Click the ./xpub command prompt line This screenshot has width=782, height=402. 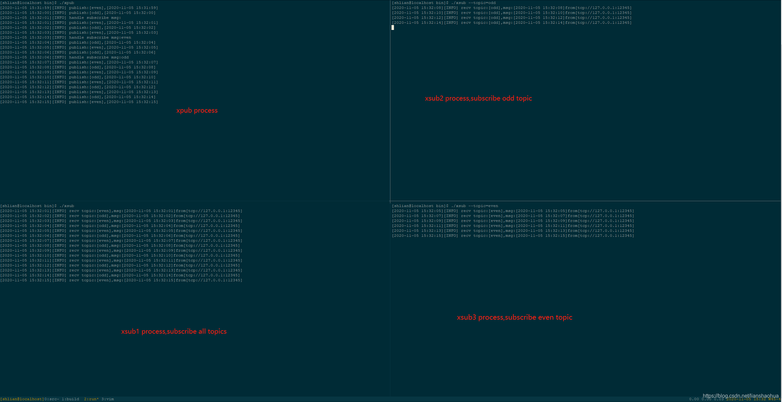click(x=37, y=3)
